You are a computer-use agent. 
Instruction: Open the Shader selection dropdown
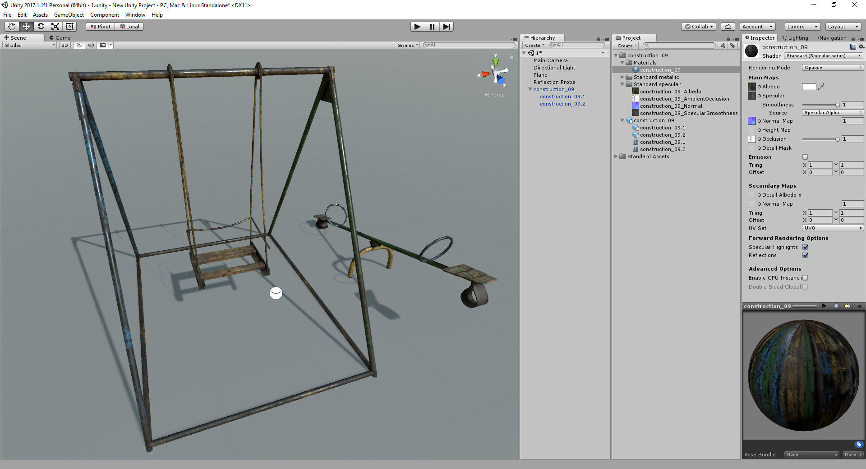pyautogui.click(x=824, y=56)
